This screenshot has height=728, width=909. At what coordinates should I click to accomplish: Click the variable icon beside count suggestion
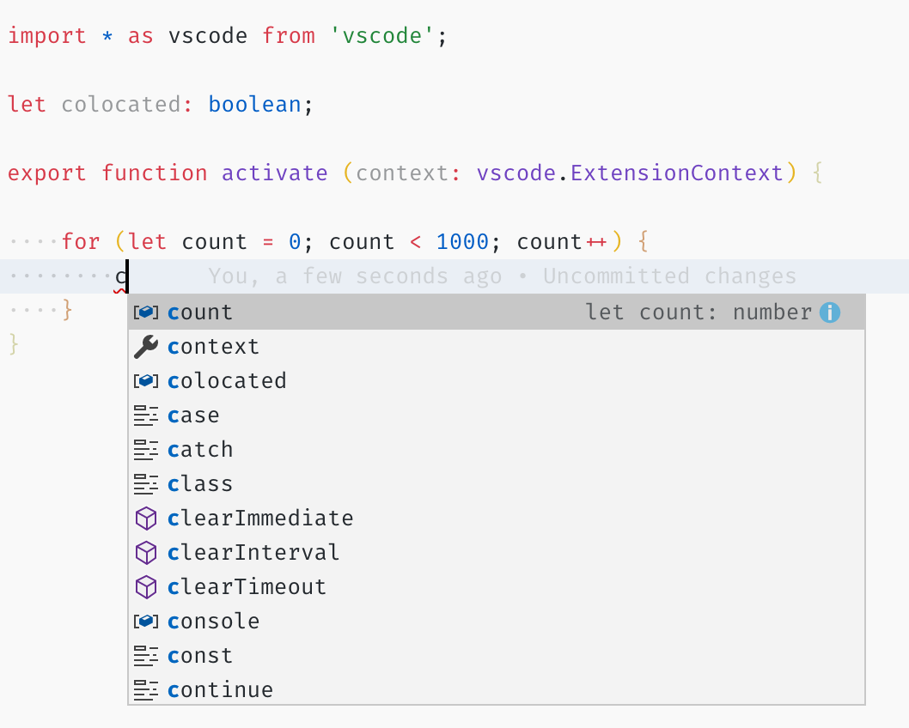146,312
